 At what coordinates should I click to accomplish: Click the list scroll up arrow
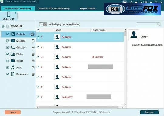pos(125,29)
